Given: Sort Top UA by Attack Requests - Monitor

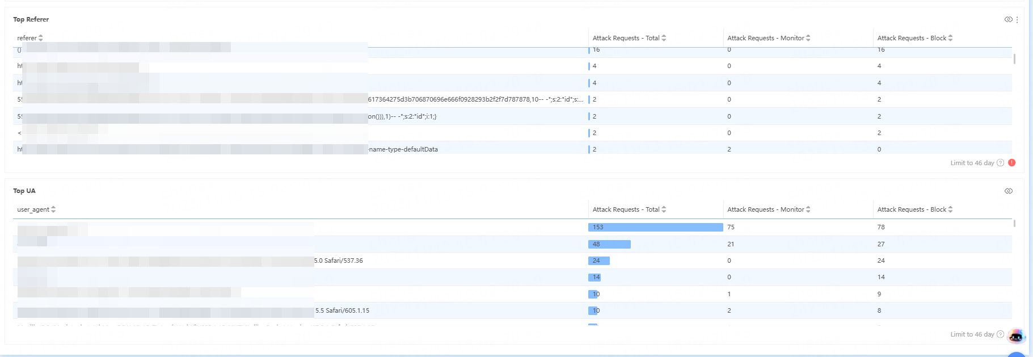Looking at the screenshot, I should point(808,209).
